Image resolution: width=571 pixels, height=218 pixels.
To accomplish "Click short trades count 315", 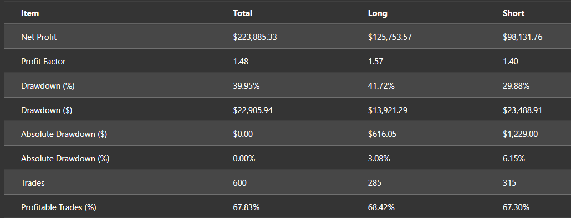I will click(509, 182).
